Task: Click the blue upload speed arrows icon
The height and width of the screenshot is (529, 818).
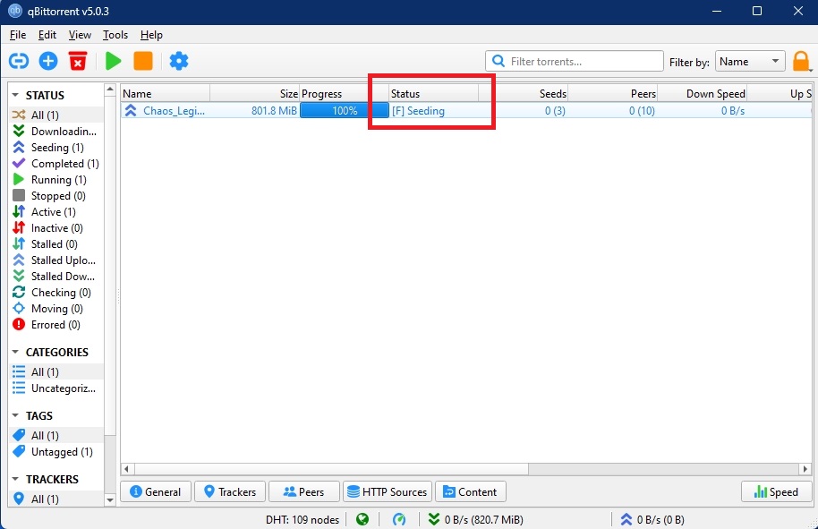Action: 626,519
